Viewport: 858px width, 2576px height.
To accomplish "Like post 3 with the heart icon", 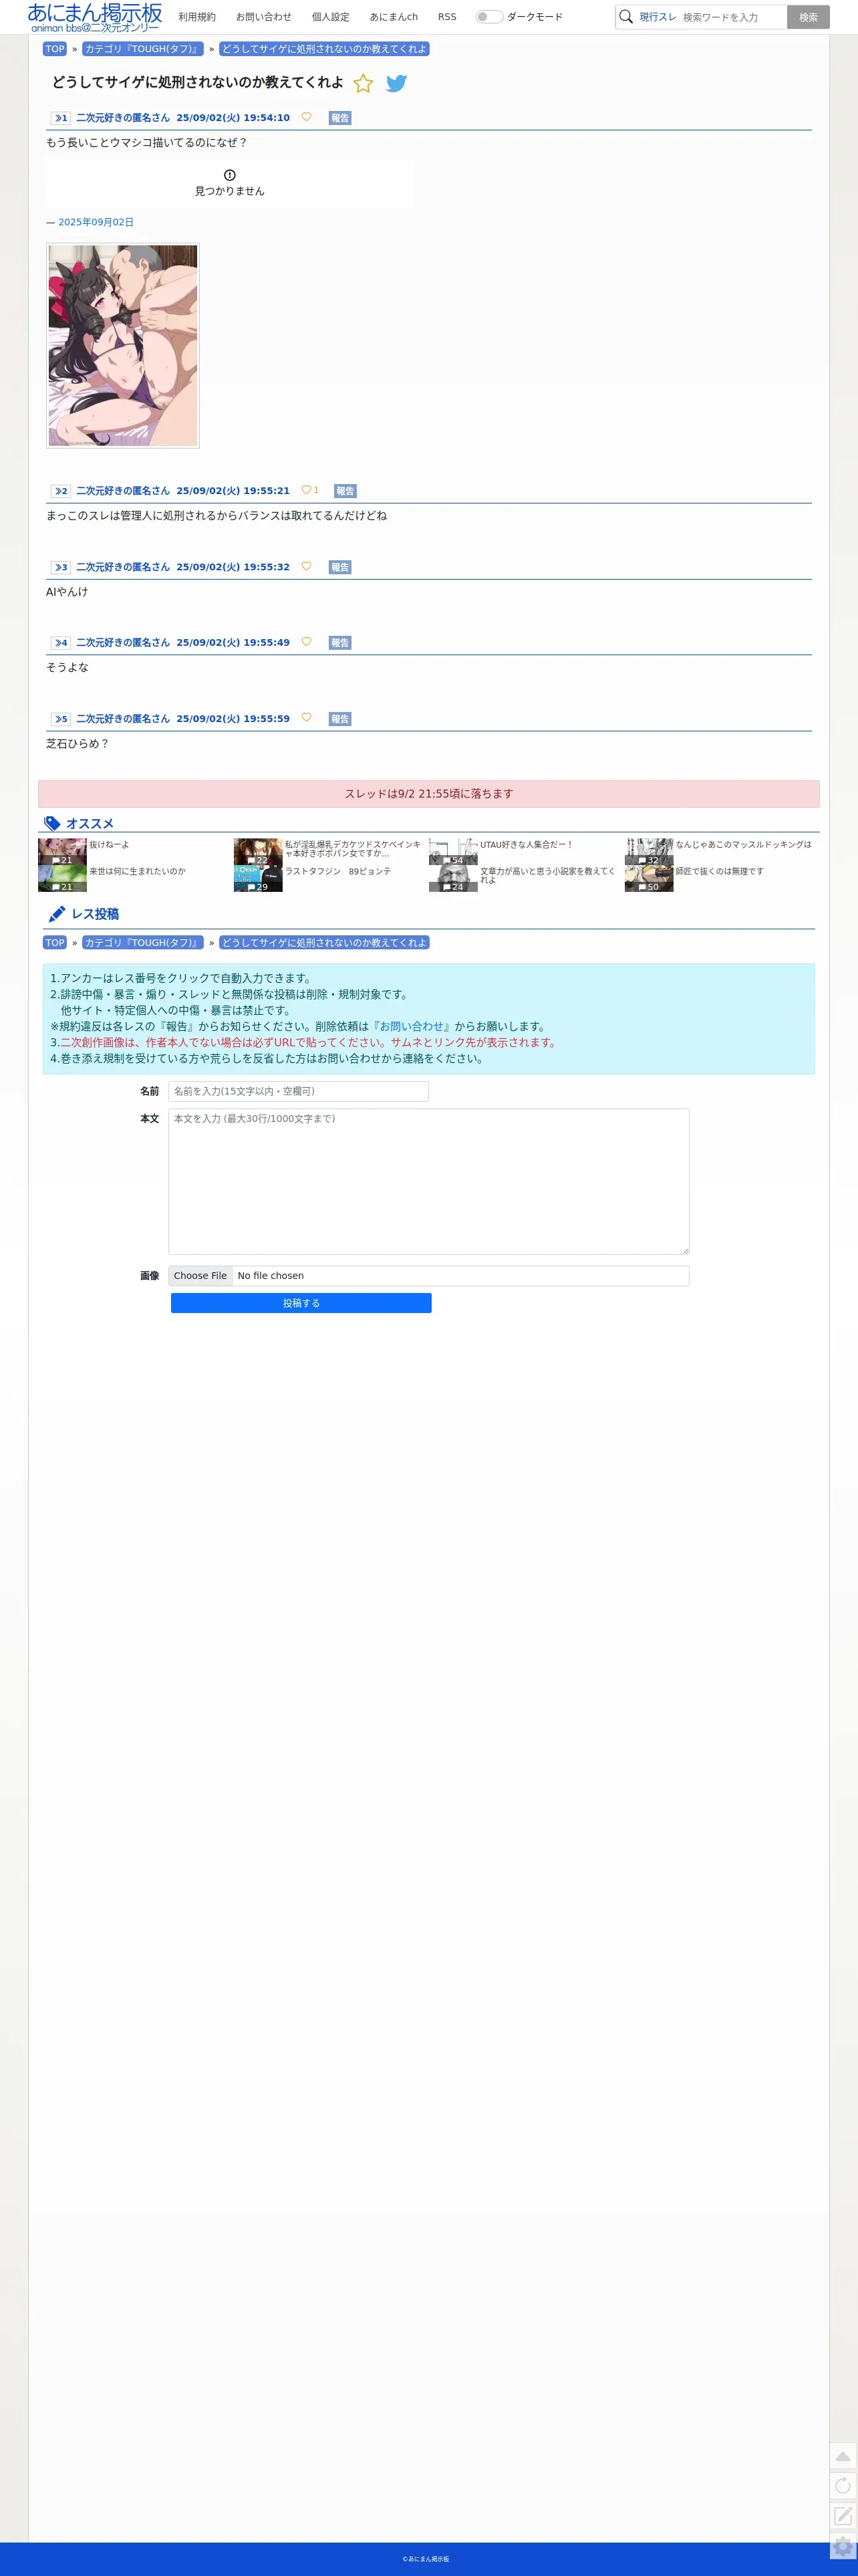I will (x=306, y=566).
